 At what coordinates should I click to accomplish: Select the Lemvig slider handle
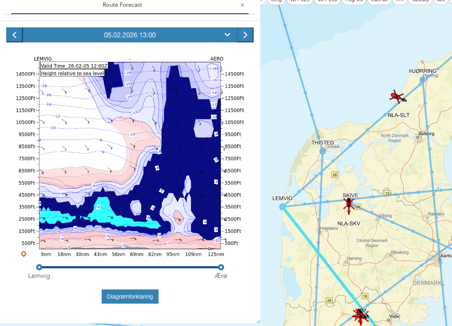coord(39,267)
